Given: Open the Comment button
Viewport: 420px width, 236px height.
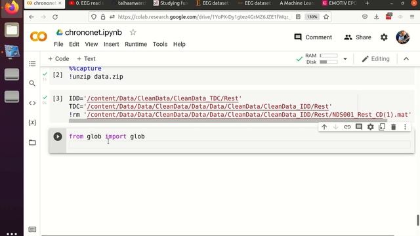Looking at the screenshot, I should [313, 37].
